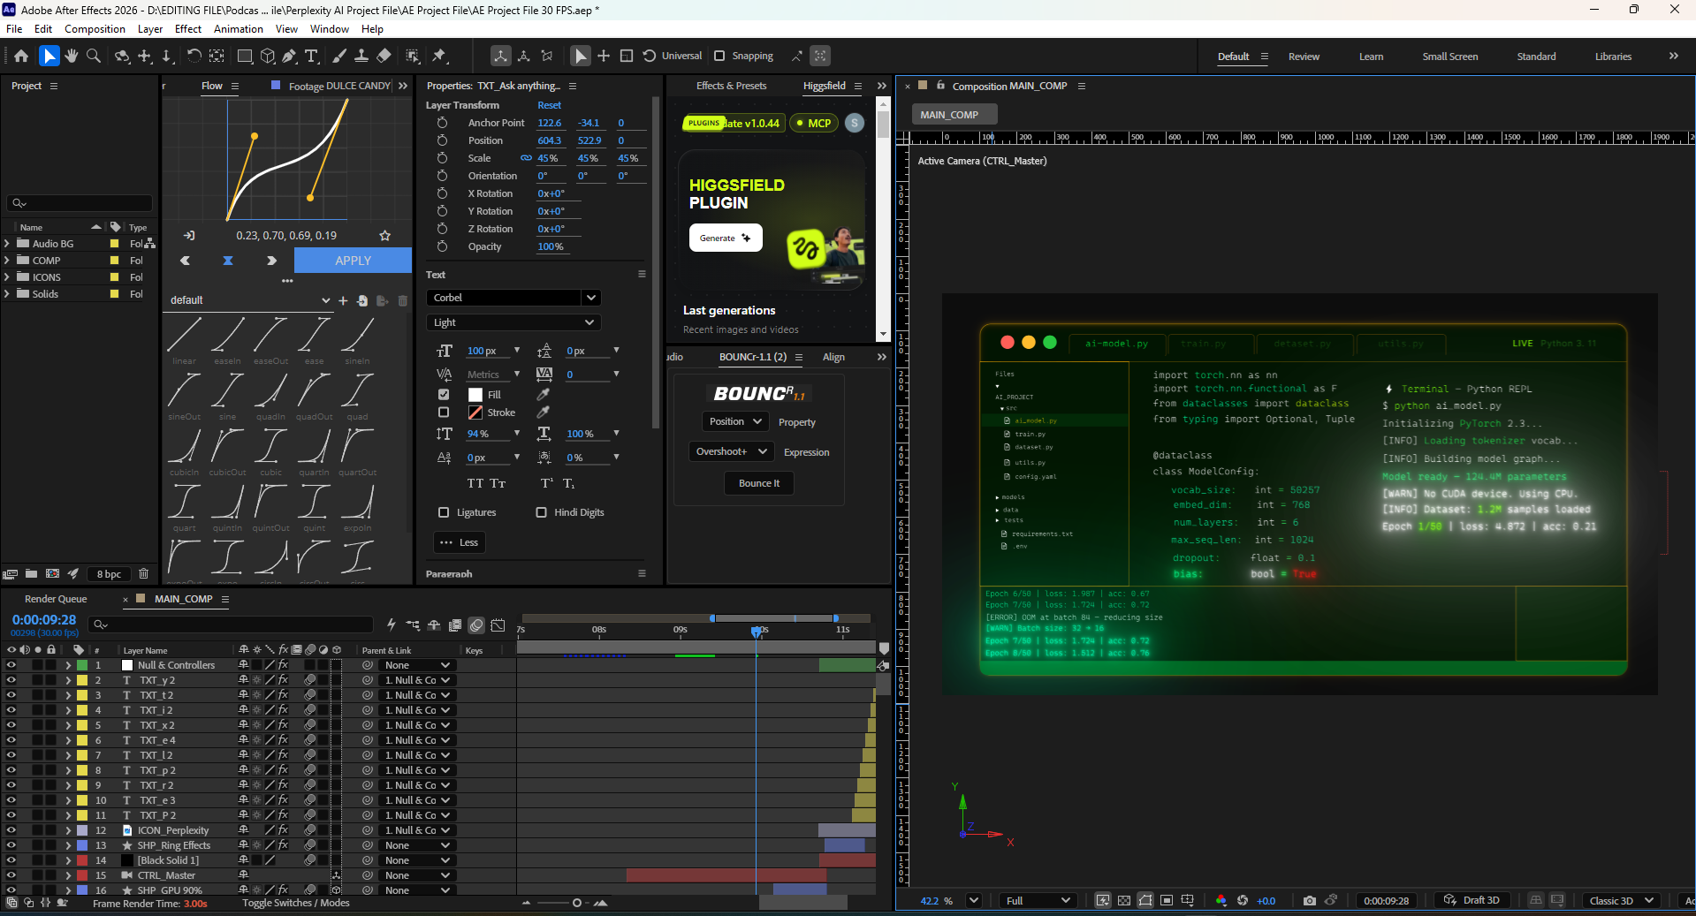Open Flow preset library default dropdown
Viewport: 1696px width, 916px height.
click(x=249, y=300)
